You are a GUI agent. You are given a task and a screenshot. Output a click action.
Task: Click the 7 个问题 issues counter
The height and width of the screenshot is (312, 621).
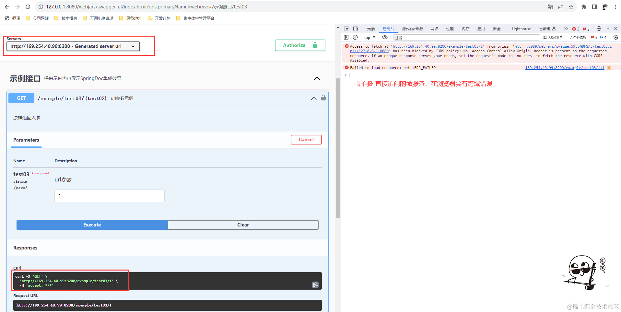pyautogui.click(x=588, y=38)
